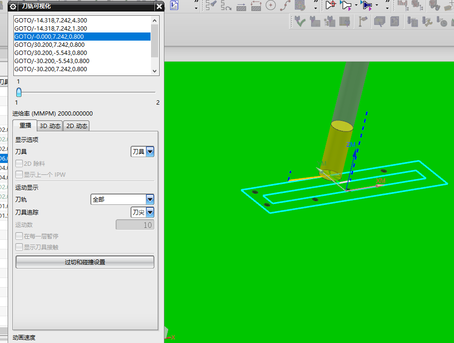Switch to the 重播 tab
454x343 pixels.
(x=25, y=125)
